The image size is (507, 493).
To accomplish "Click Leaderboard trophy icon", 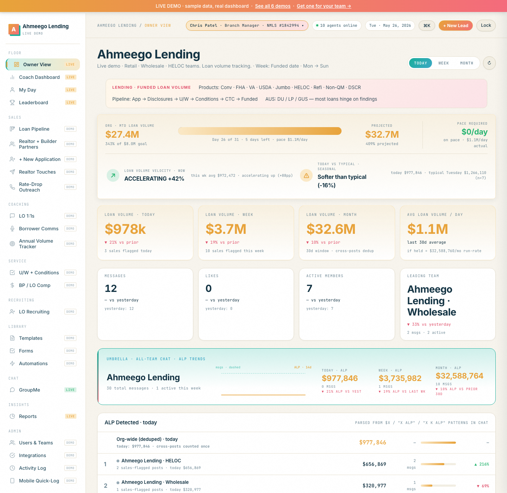I will click(x=12, y=102).
